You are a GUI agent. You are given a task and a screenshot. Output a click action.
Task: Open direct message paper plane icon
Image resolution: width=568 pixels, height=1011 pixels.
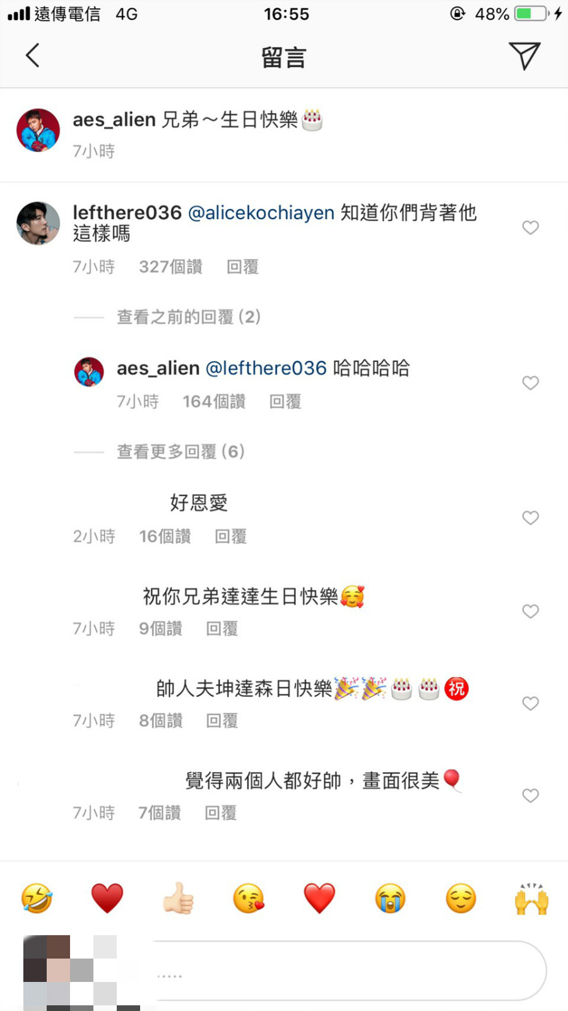click(x=524, y=56)
